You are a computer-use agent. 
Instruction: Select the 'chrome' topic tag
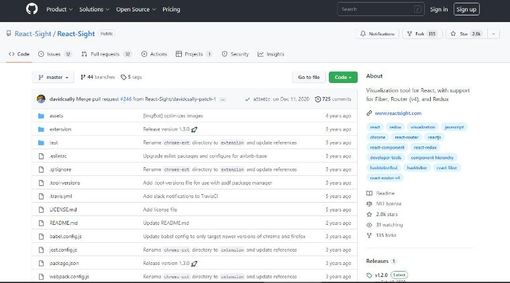[x=378, y=137]
